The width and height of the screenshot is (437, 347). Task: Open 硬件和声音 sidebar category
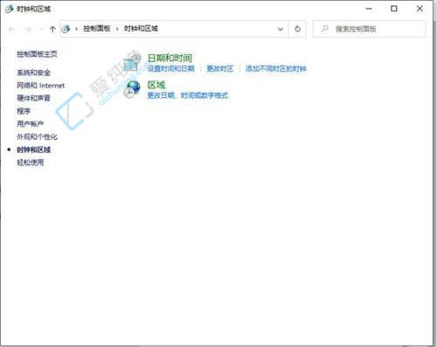click(x=33, y=98)
